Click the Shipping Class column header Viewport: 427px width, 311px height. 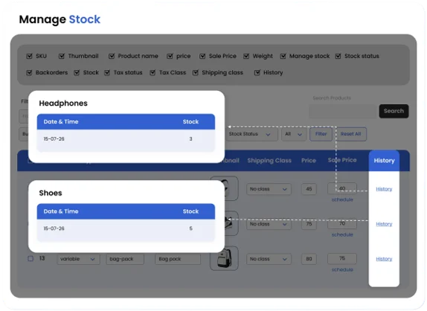[x=269, y=161]
